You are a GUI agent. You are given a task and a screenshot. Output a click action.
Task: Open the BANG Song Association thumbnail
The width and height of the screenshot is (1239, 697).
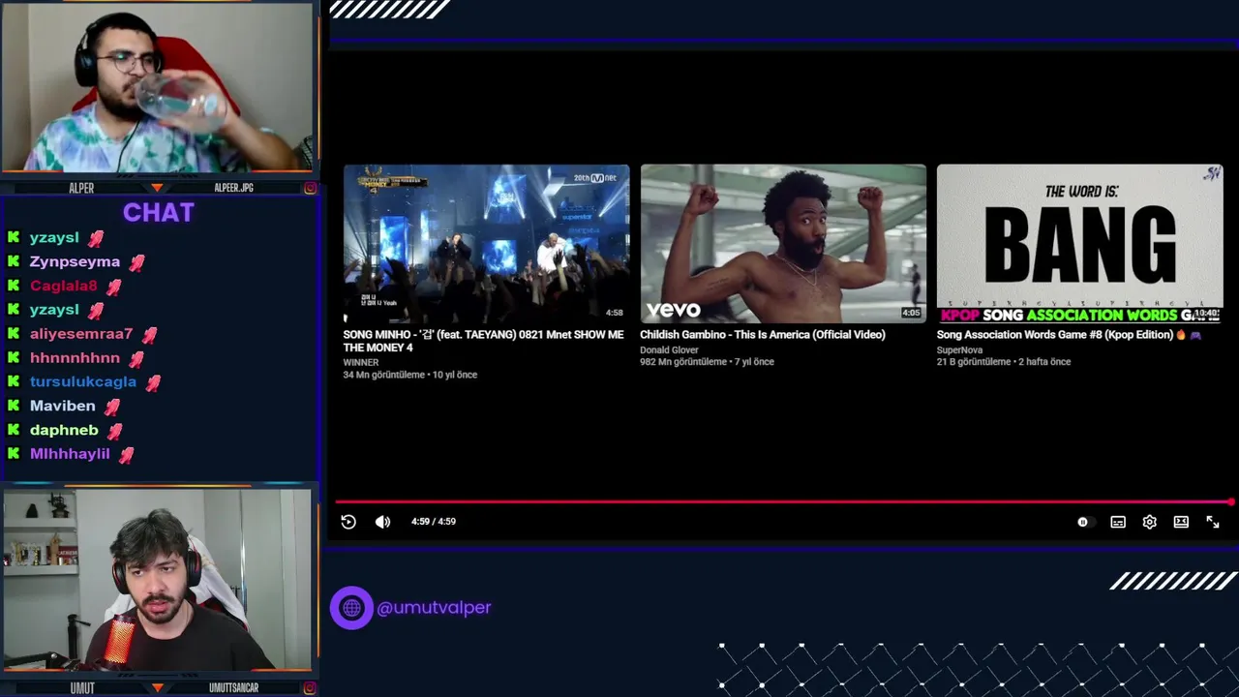(1079, 243)
